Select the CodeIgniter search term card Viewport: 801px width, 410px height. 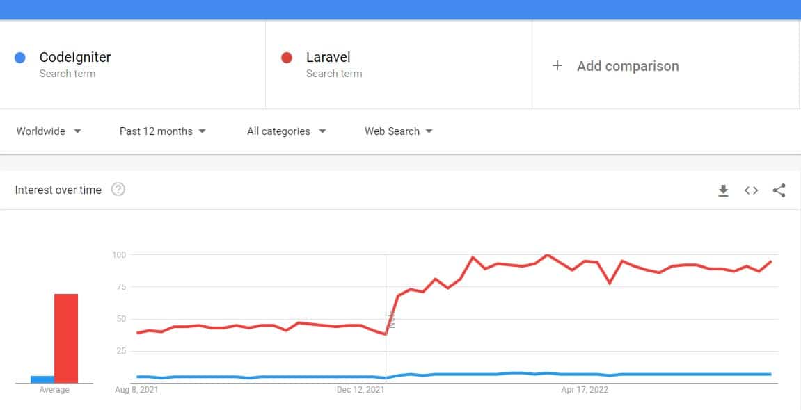(x=132, y=64)
